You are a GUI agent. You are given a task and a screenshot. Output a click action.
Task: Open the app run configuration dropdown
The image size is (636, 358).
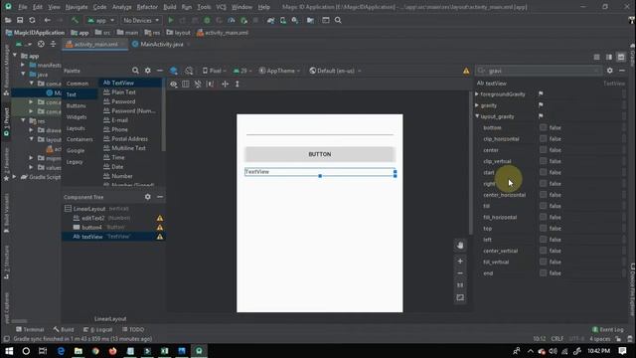coord(100,20)
